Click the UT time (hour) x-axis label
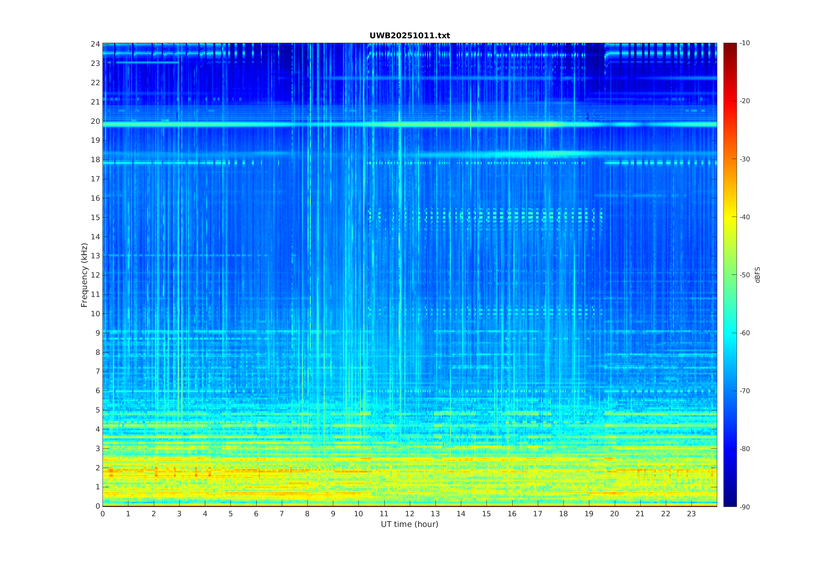Viewport: 828px width, 569px height. (x=410, y=524)
